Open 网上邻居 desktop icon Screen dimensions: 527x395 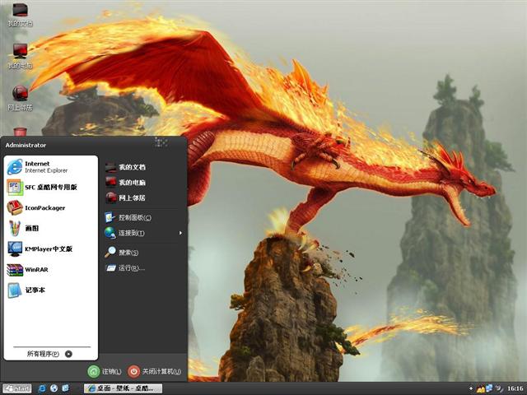pos(20,98)
